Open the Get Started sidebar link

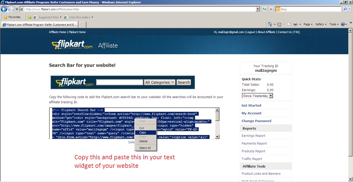pyautogui.click(x=251, y=105)
